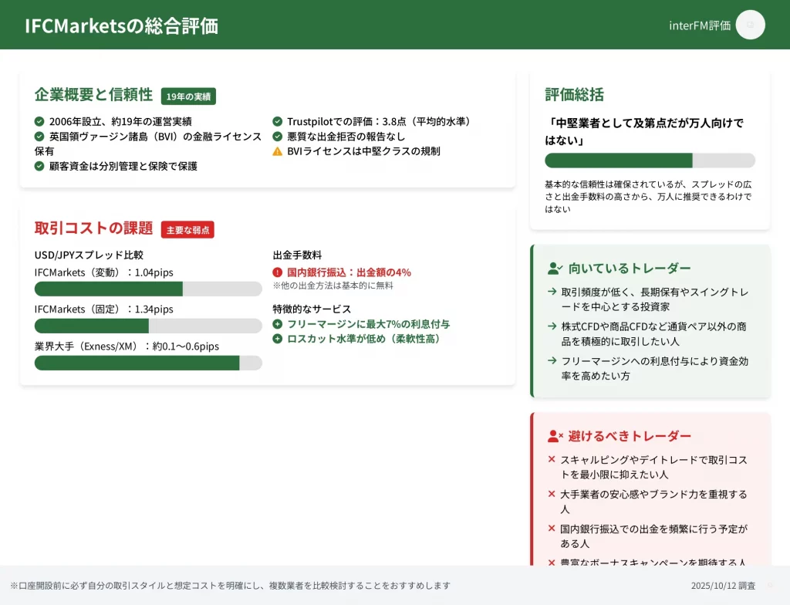This screenshot has width=790, height=605.
Task: Click the checkmark beside Trustpilotでの評価
Action: [x=278, y=121]
